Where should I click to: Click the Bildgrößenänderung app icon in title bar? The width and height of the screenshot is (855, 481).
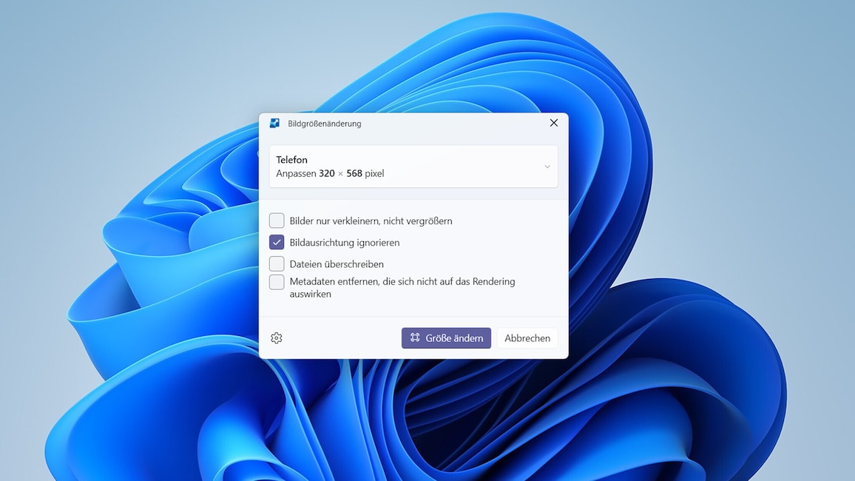tap(275, 124)
